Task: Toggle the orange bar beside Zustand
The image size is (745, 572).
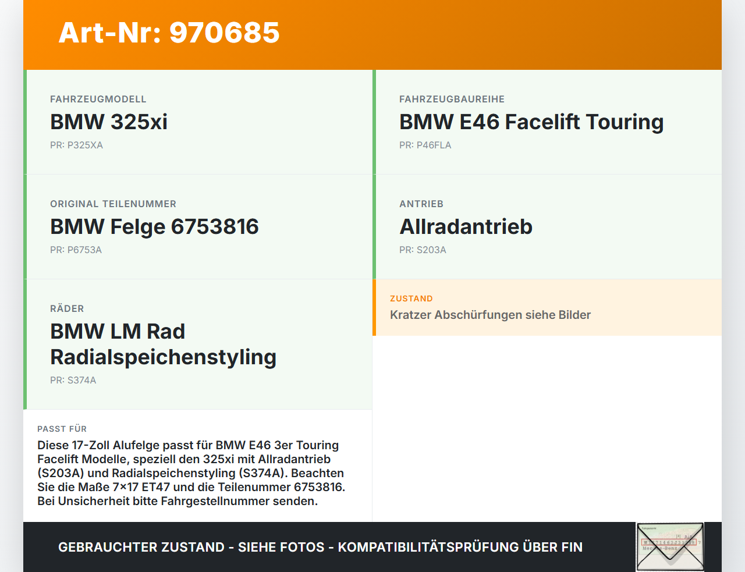Action: (x=374, y=307)
